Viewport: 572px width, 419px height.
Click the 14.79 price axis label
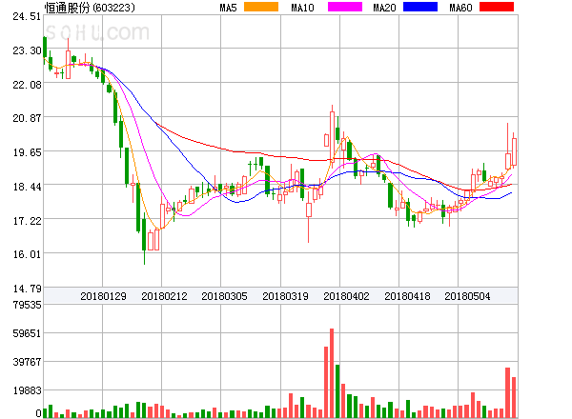[x=27, y=289]
